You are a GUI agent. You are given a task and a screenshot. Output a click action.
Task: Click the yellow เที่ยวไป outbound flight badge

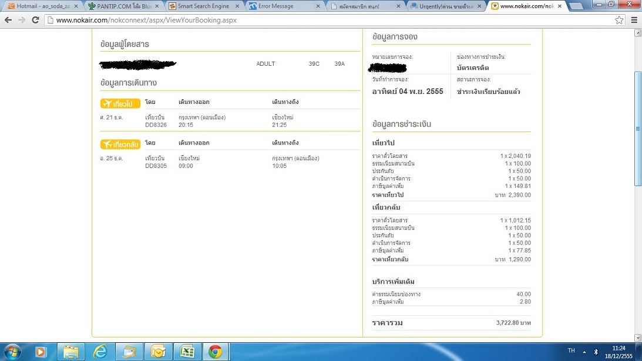[x=120, y=103]
